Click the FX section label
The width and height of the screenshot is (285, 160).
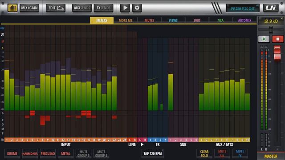tap(158, 144)
